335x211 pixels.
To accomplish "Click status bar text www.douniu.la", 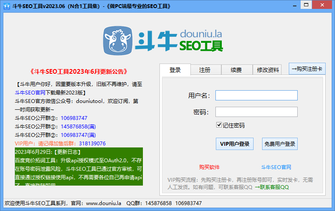I will point(103,203).
